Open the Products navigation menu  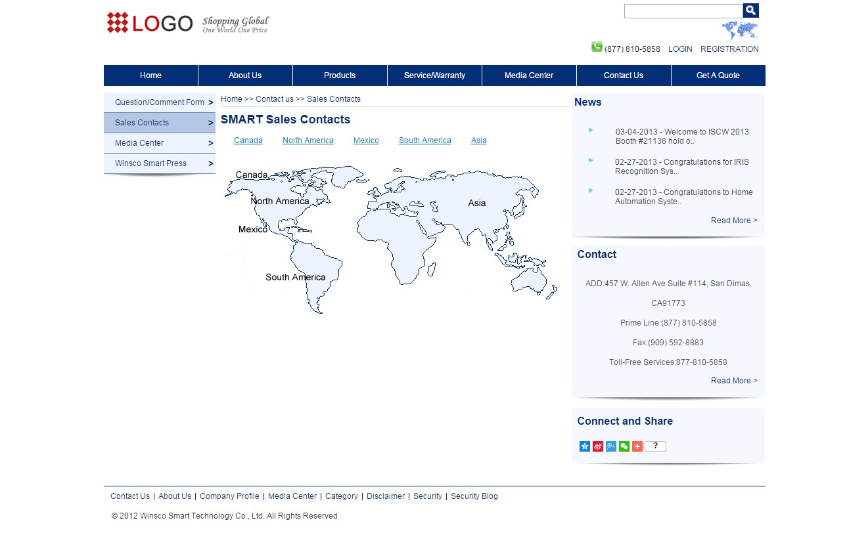click(x=340, y=75)
